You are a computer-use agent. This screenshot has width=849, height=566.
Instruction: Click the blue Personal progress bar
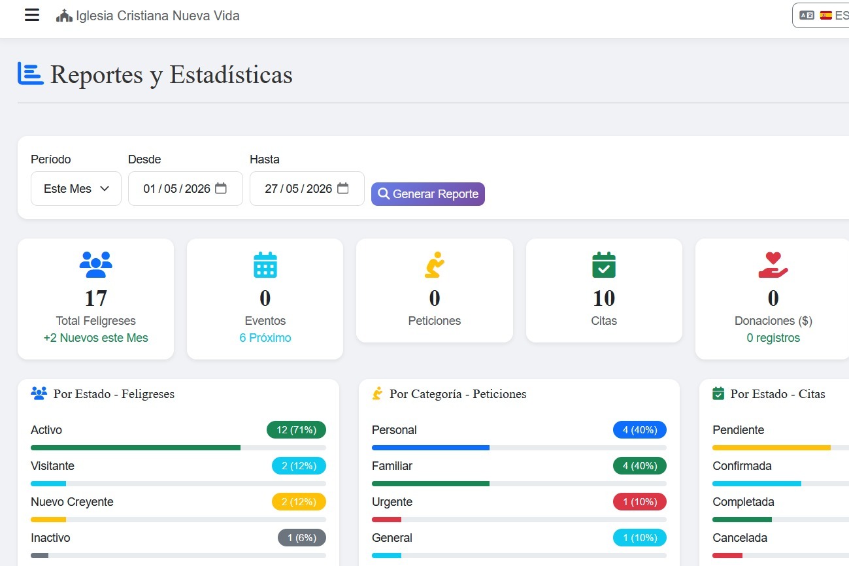(431, 448)
